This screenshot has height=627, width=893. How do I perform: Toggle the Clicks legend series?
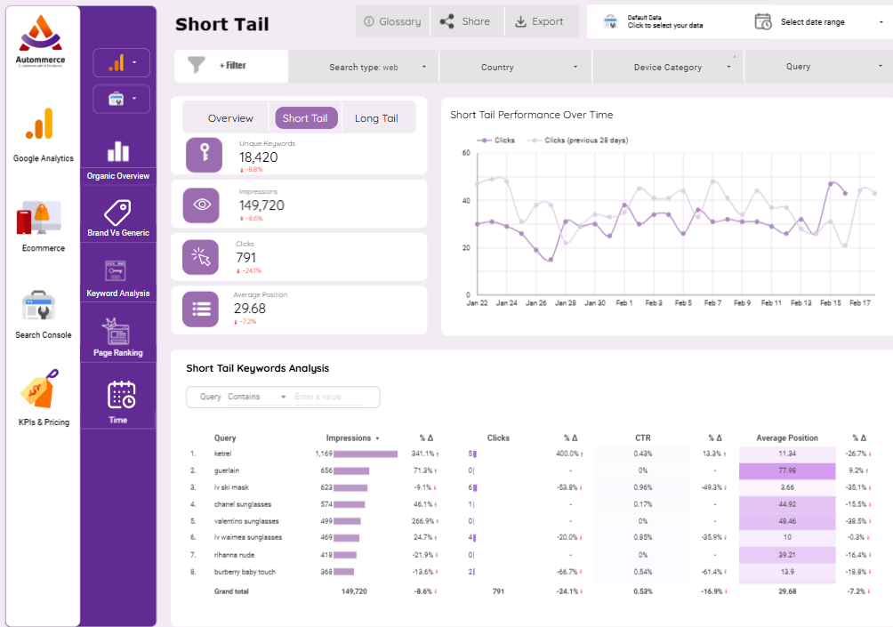tap(496, 141)
